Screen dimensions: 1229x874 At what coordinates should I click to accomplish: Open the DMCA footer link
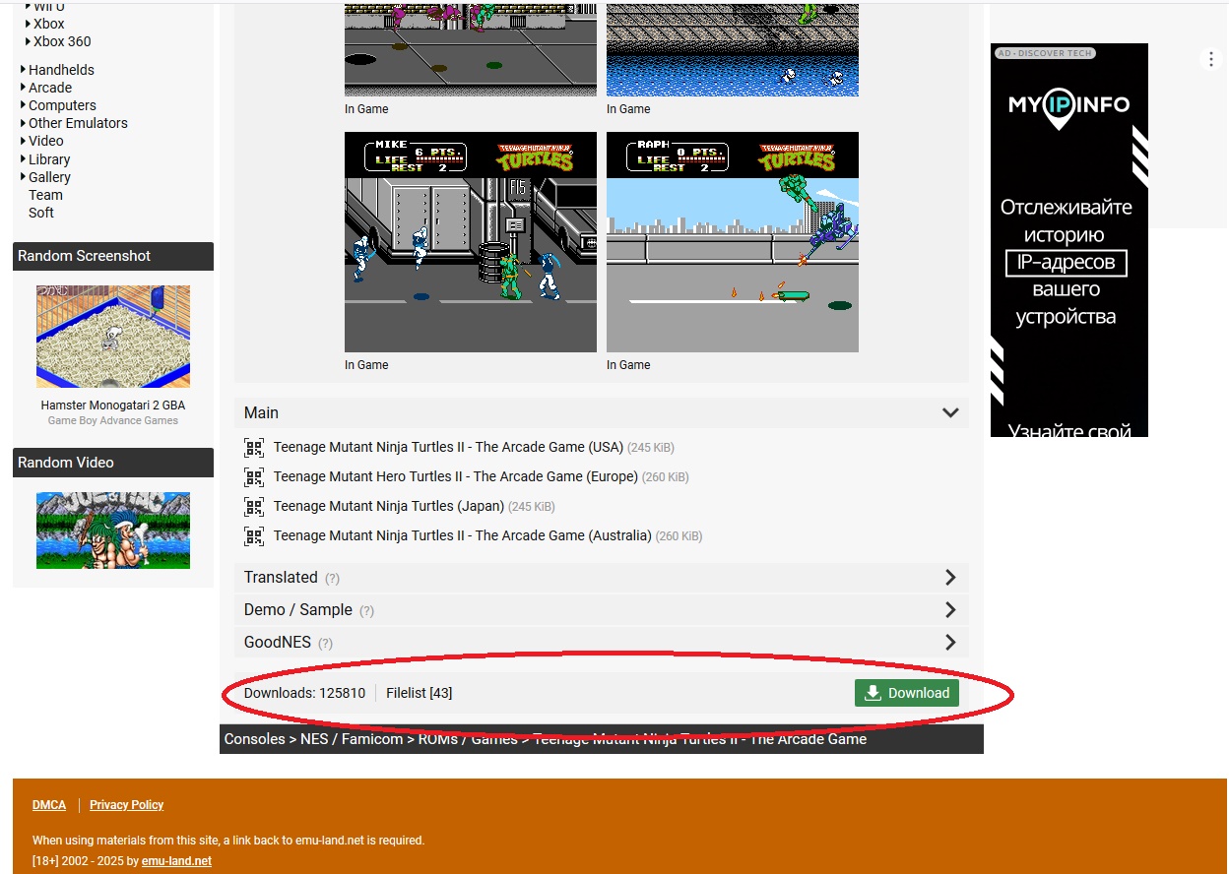49,805
